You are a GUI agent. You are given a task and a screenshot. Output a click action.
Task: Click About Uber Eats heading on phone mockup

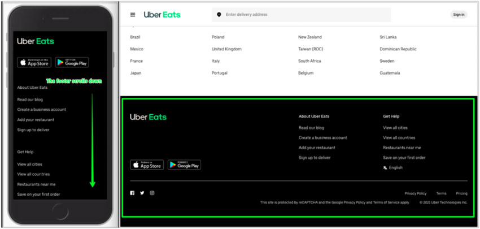32,88
